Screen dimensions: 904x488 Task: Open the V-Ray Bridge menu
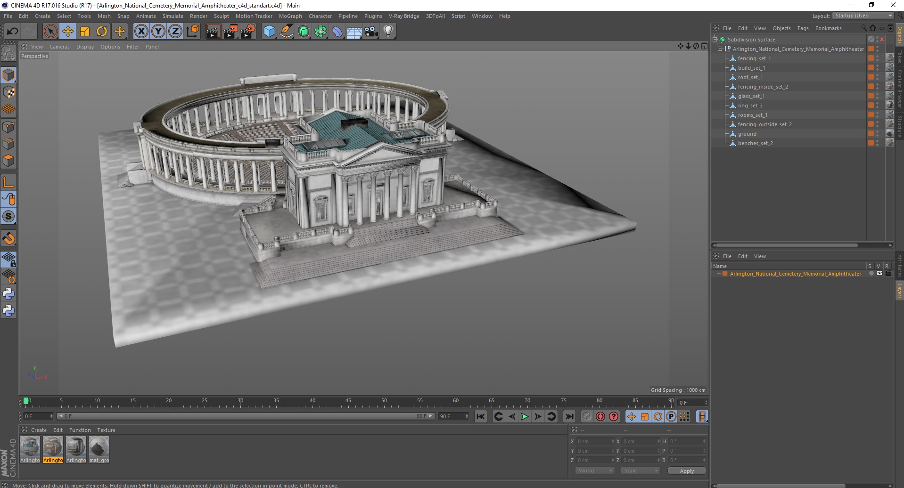(404, 16)
